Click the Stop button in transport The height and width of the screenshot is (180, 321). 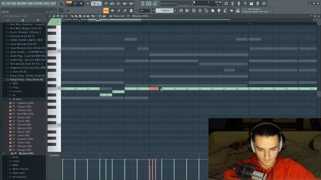(x=81, y=3)
